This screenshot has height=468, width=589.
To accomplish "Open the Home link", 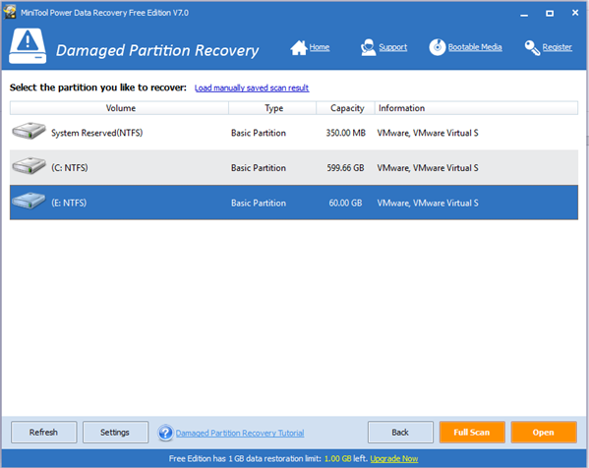I will (320, 47).
